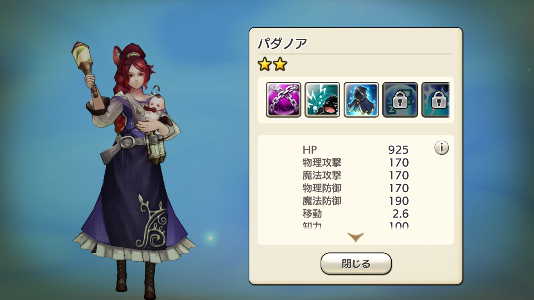The width and height of the screenshot is (534, 300).
Task: Select the パダノア character name title
Action: tap(282, 44)
